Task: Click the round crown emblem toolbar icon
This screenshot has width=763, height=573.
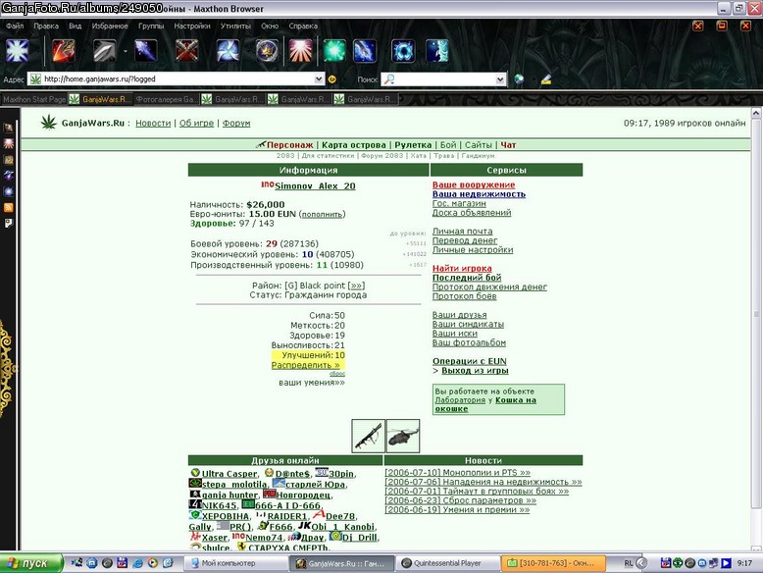Action: [x=267, y=51]
